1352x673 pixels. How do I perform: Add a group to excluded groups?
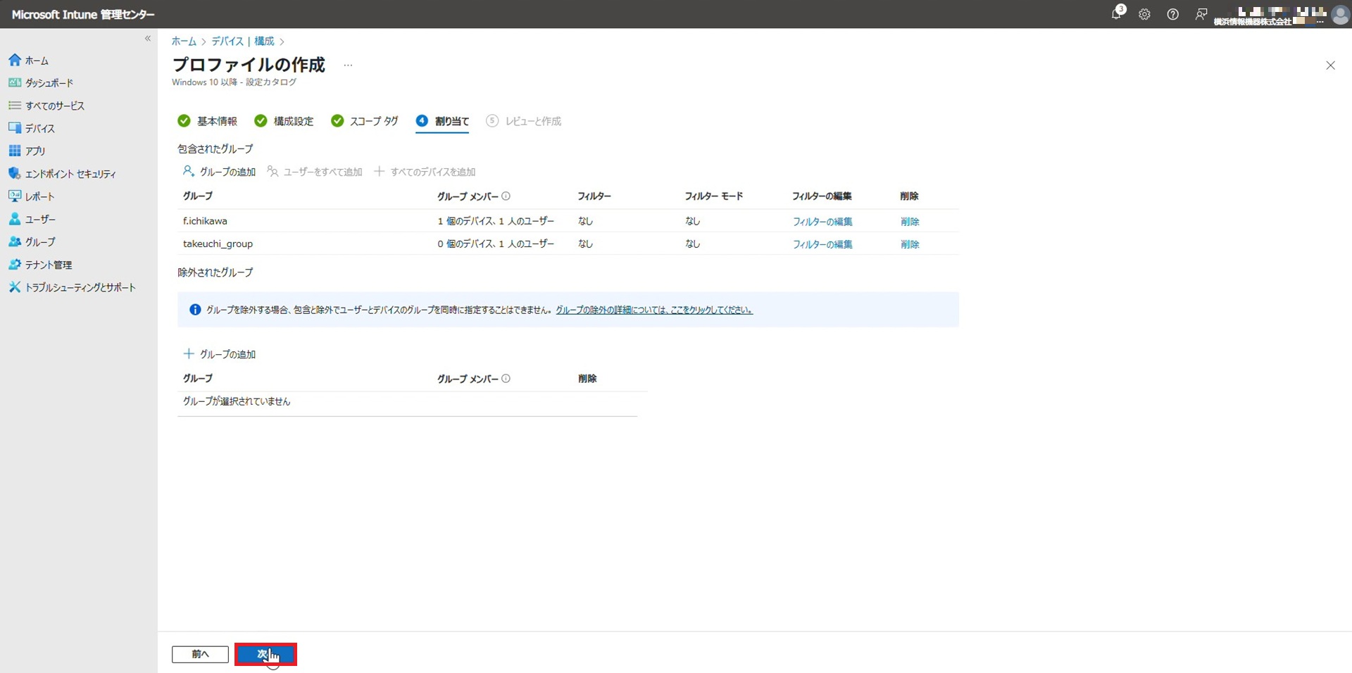(x=220, y=354)
